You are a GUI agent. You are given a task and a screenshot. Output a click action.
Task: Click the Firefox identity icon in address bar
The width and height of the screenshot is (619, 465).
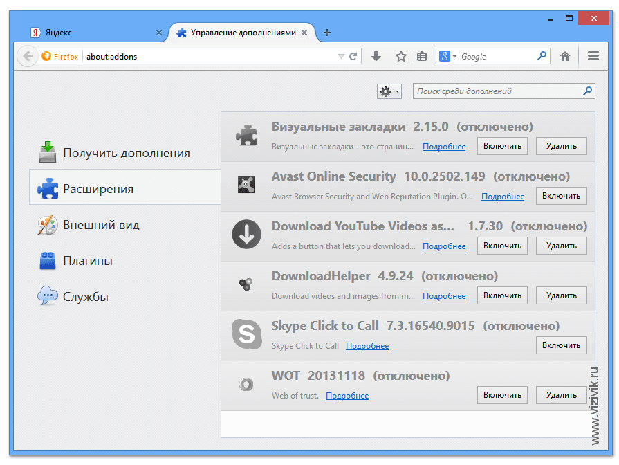tap(46, 56)
